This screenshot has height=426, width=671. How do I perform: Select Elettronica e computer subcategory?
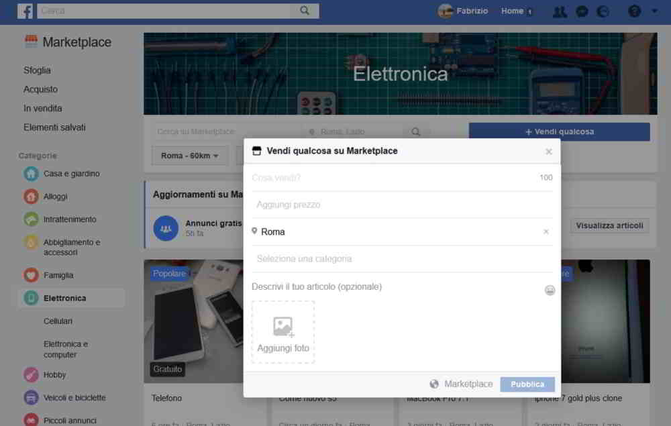[x=66, y=349]
